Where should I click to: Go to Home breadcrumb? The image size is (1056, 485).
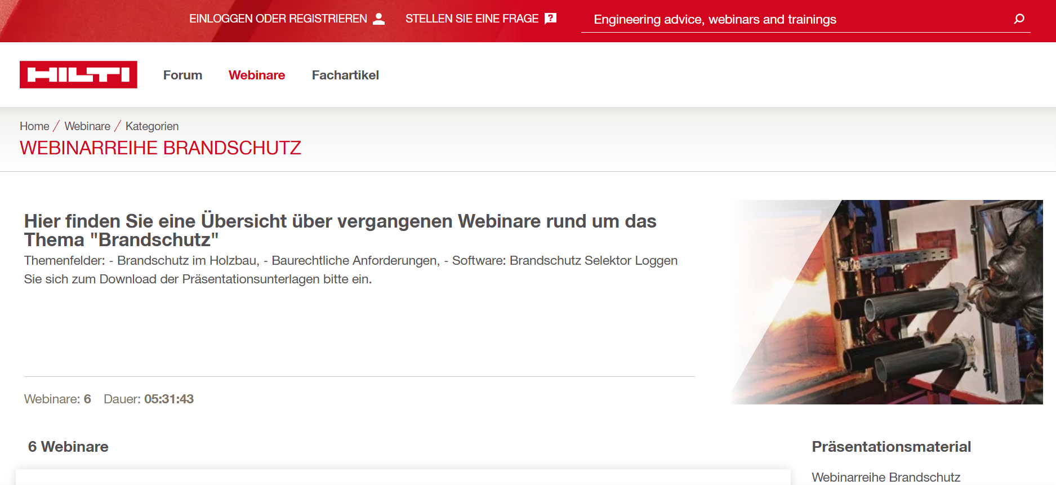[x=34, y=126]
